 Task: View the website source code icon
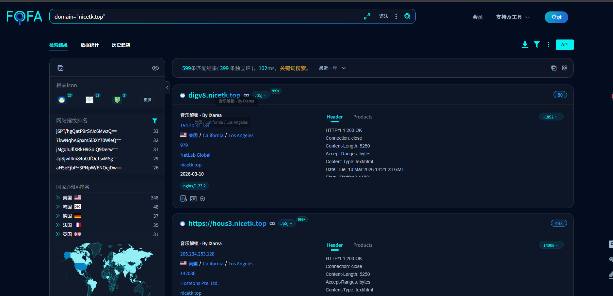(x=193, y=199)
